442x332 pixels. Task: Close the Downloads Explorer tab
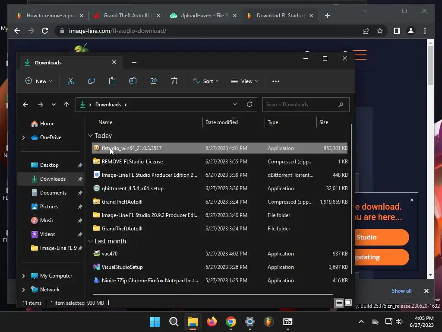pyautogui.click(x=114, y=62)
